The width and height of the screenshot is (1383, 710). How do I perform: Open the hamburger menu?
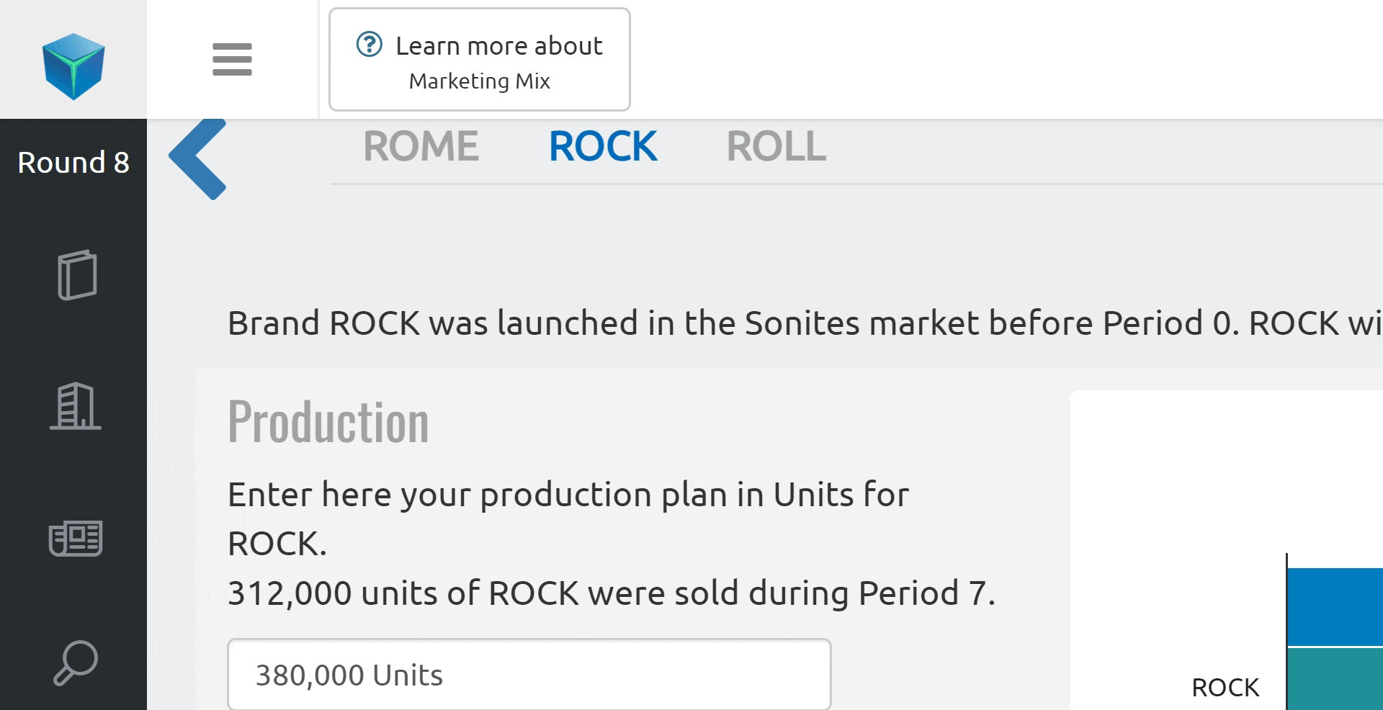coord(232,59)
